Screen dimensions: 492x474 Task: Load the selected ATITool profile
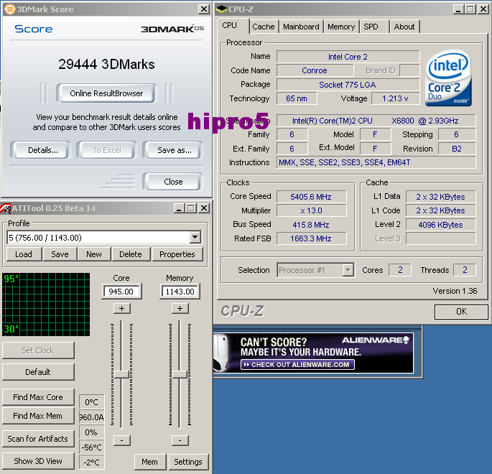[x=24, y=254]
